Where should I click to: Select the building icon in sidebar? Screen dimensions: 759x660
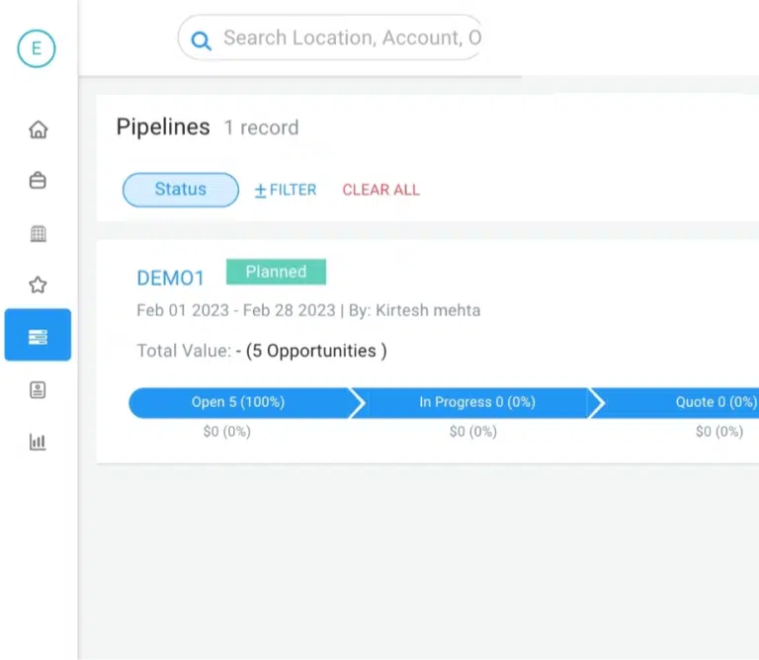[x=38, y=233]
